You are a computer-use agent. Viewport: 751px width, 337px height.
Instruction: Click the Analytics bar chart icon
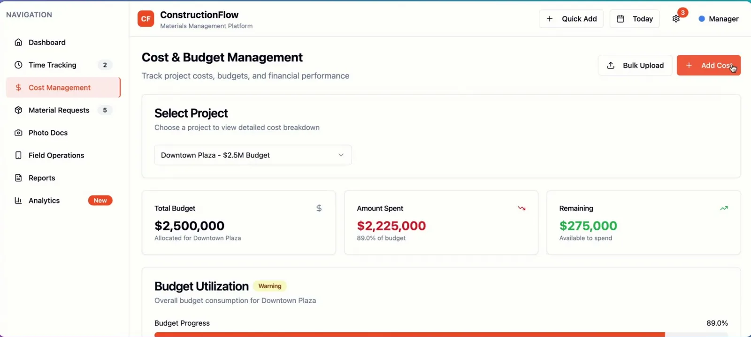pyautogui.click(x=18, y=200)
